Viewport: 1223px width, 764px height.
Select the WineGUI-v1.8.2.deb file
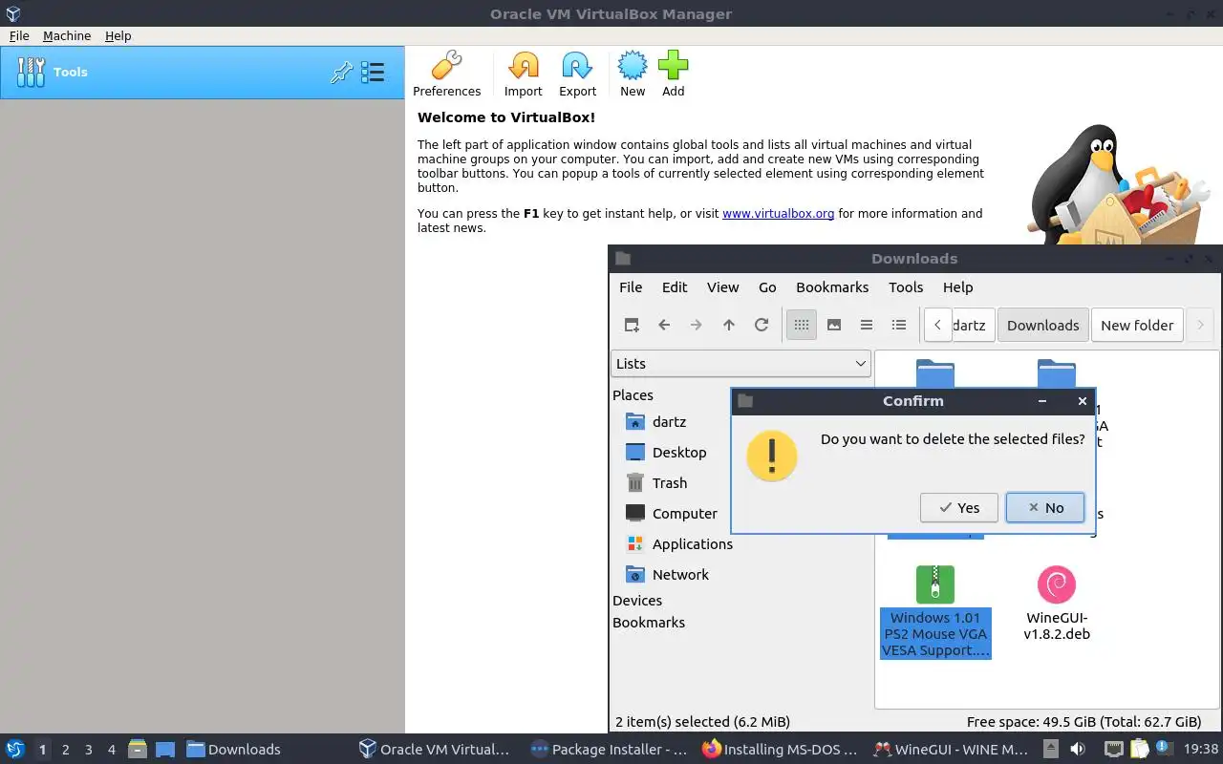(1057, 604)
